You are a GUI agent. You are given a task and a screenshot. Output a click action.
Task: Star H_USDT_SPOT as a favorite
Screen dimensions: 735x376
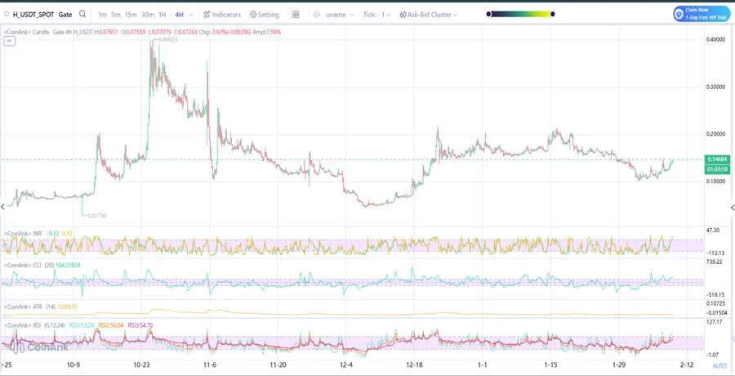click(x=6, y=14)
